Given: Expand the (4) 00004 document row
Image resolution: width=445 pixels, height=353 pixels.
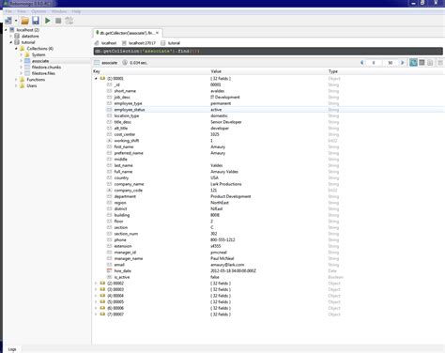Looking at the screenshot, I should tap(96, 296).
